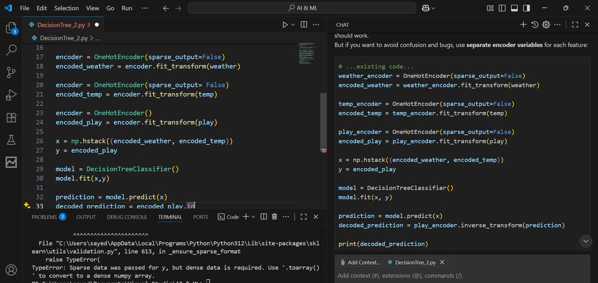The width and height of the screenshot is (598, 283).
Task: Open editor More Actions ellipsis
Action: 317,24
